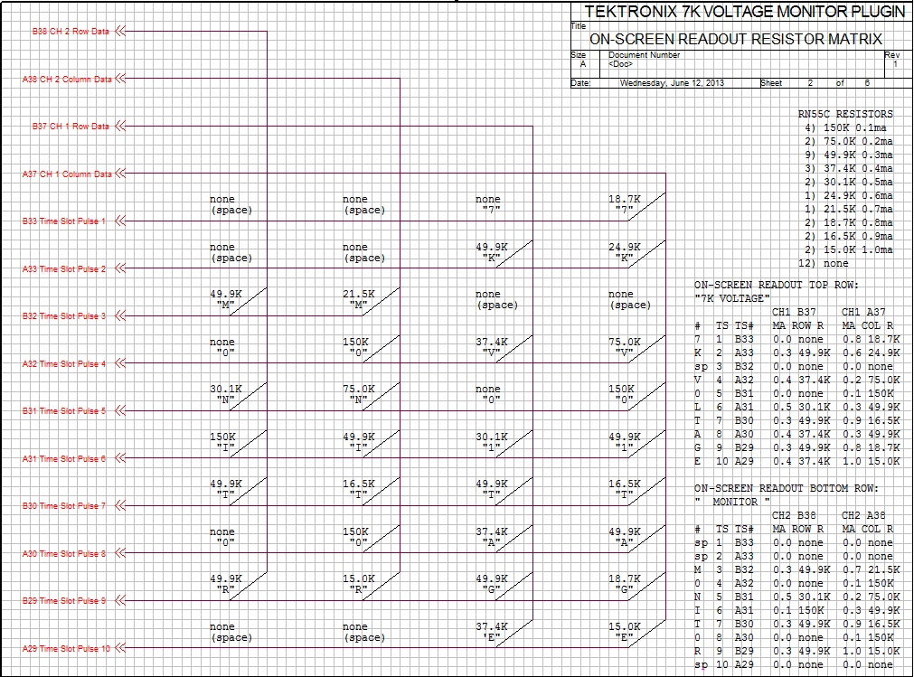Viewport: 914px width, 677px height.
Task: Select the 4) 150K 0.1ma list entry
Action: [x=845, y=127]
